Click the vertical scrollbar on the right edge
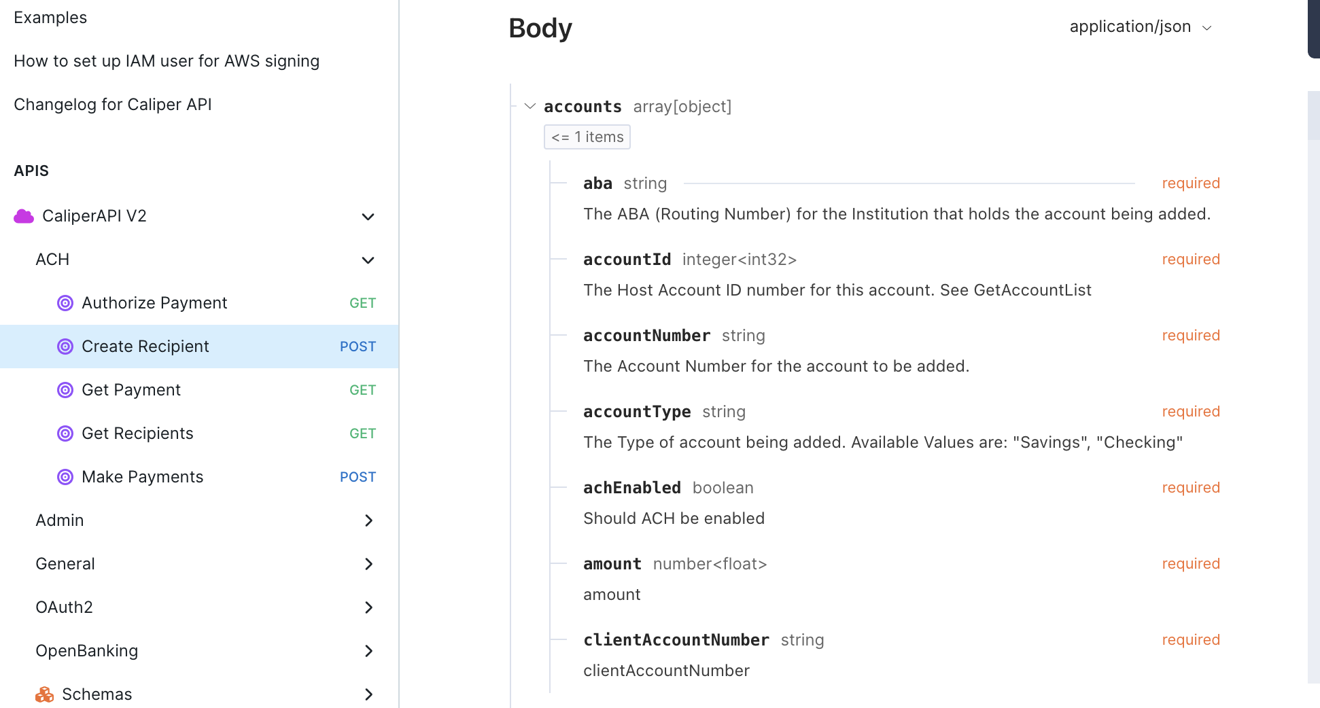 [x=1313, y=387]
